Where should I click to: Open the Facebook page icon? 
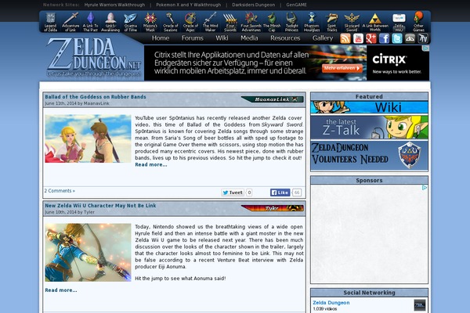(384, 38)
